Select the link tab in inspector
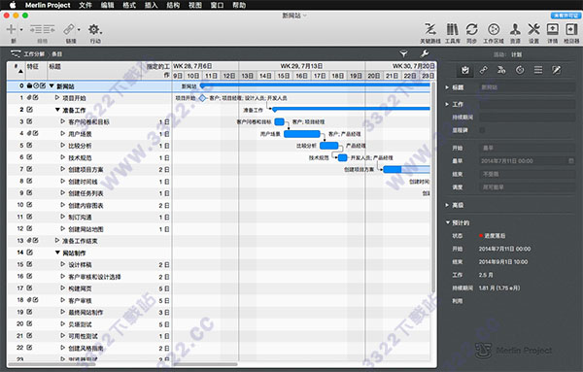This screenshot has height=372, width=583. coord(483,70)
